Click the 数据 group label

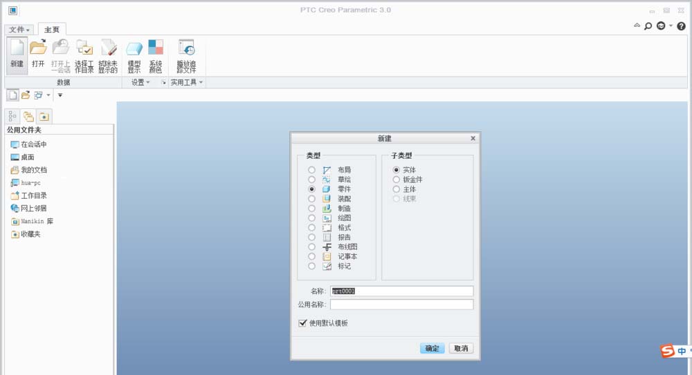coord(63,82)
